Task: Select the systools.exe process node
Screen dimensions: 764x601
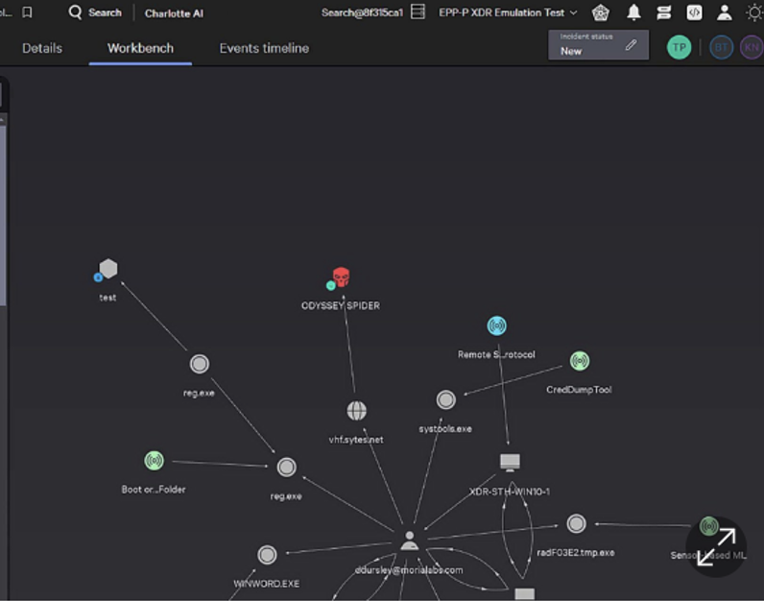Action: pos(446,399)
